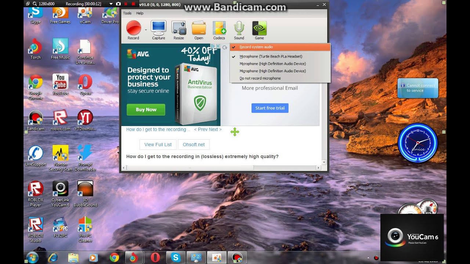Open Chrome from the taskbar
The height and width of the screenshot is (264, 470).
click(114, 258)
